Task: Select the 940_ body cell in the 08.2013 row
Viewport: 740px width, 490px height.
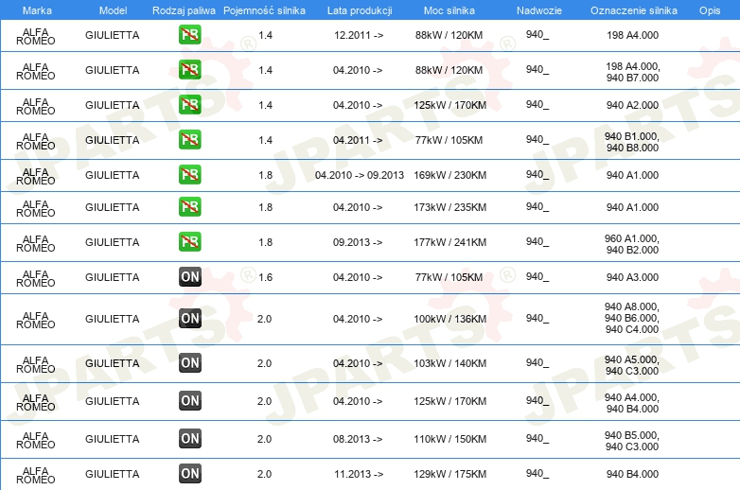Action: (x=537, y=438)
